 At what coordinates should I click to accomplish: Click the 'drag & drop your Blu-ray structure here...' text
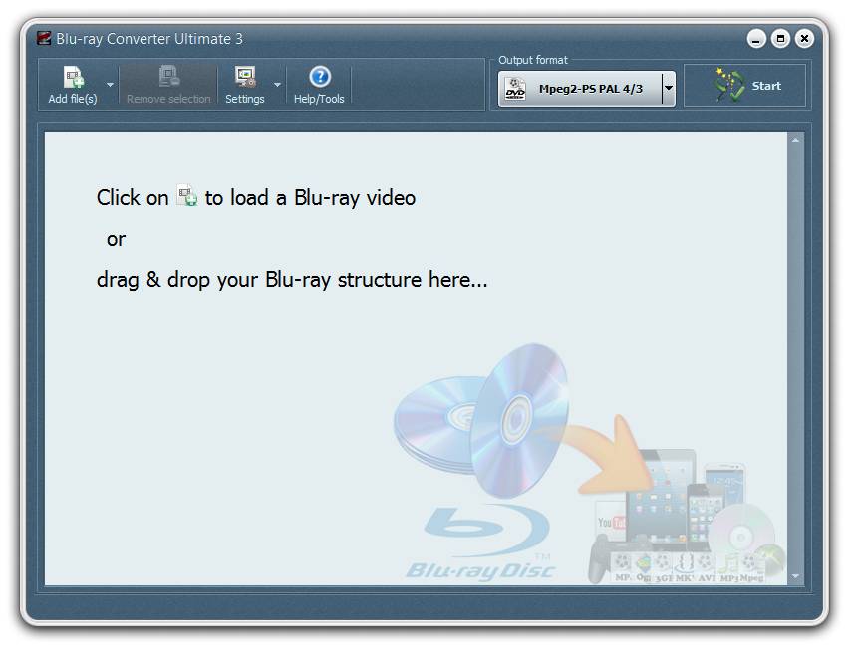[292, 280]
